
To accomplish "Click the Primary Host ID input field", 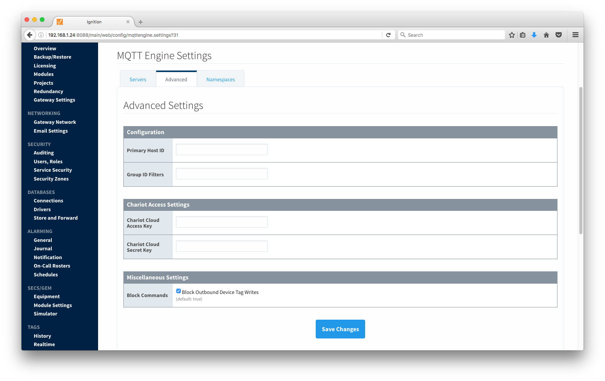I will 222,149.
